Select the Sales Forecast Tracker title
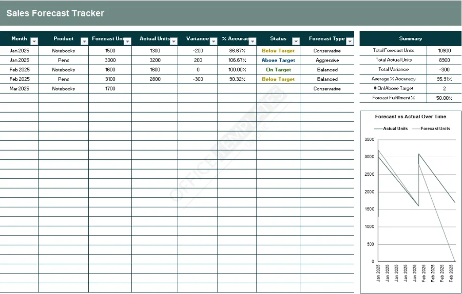462x294 pixels. click(55, 13)
